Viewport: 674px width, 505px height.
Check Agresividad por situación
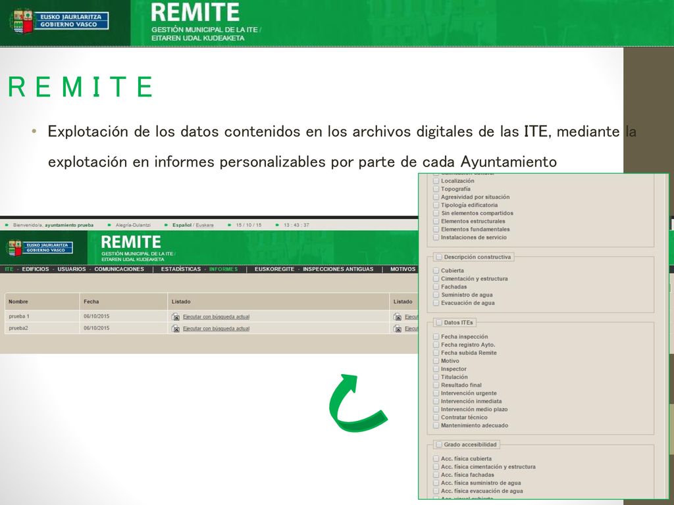tap(436, 197)
